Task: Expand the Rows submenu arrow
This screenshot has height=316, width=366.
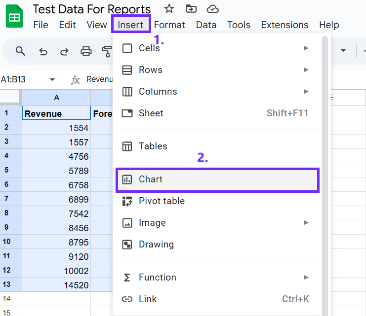Action: [306, 70]
